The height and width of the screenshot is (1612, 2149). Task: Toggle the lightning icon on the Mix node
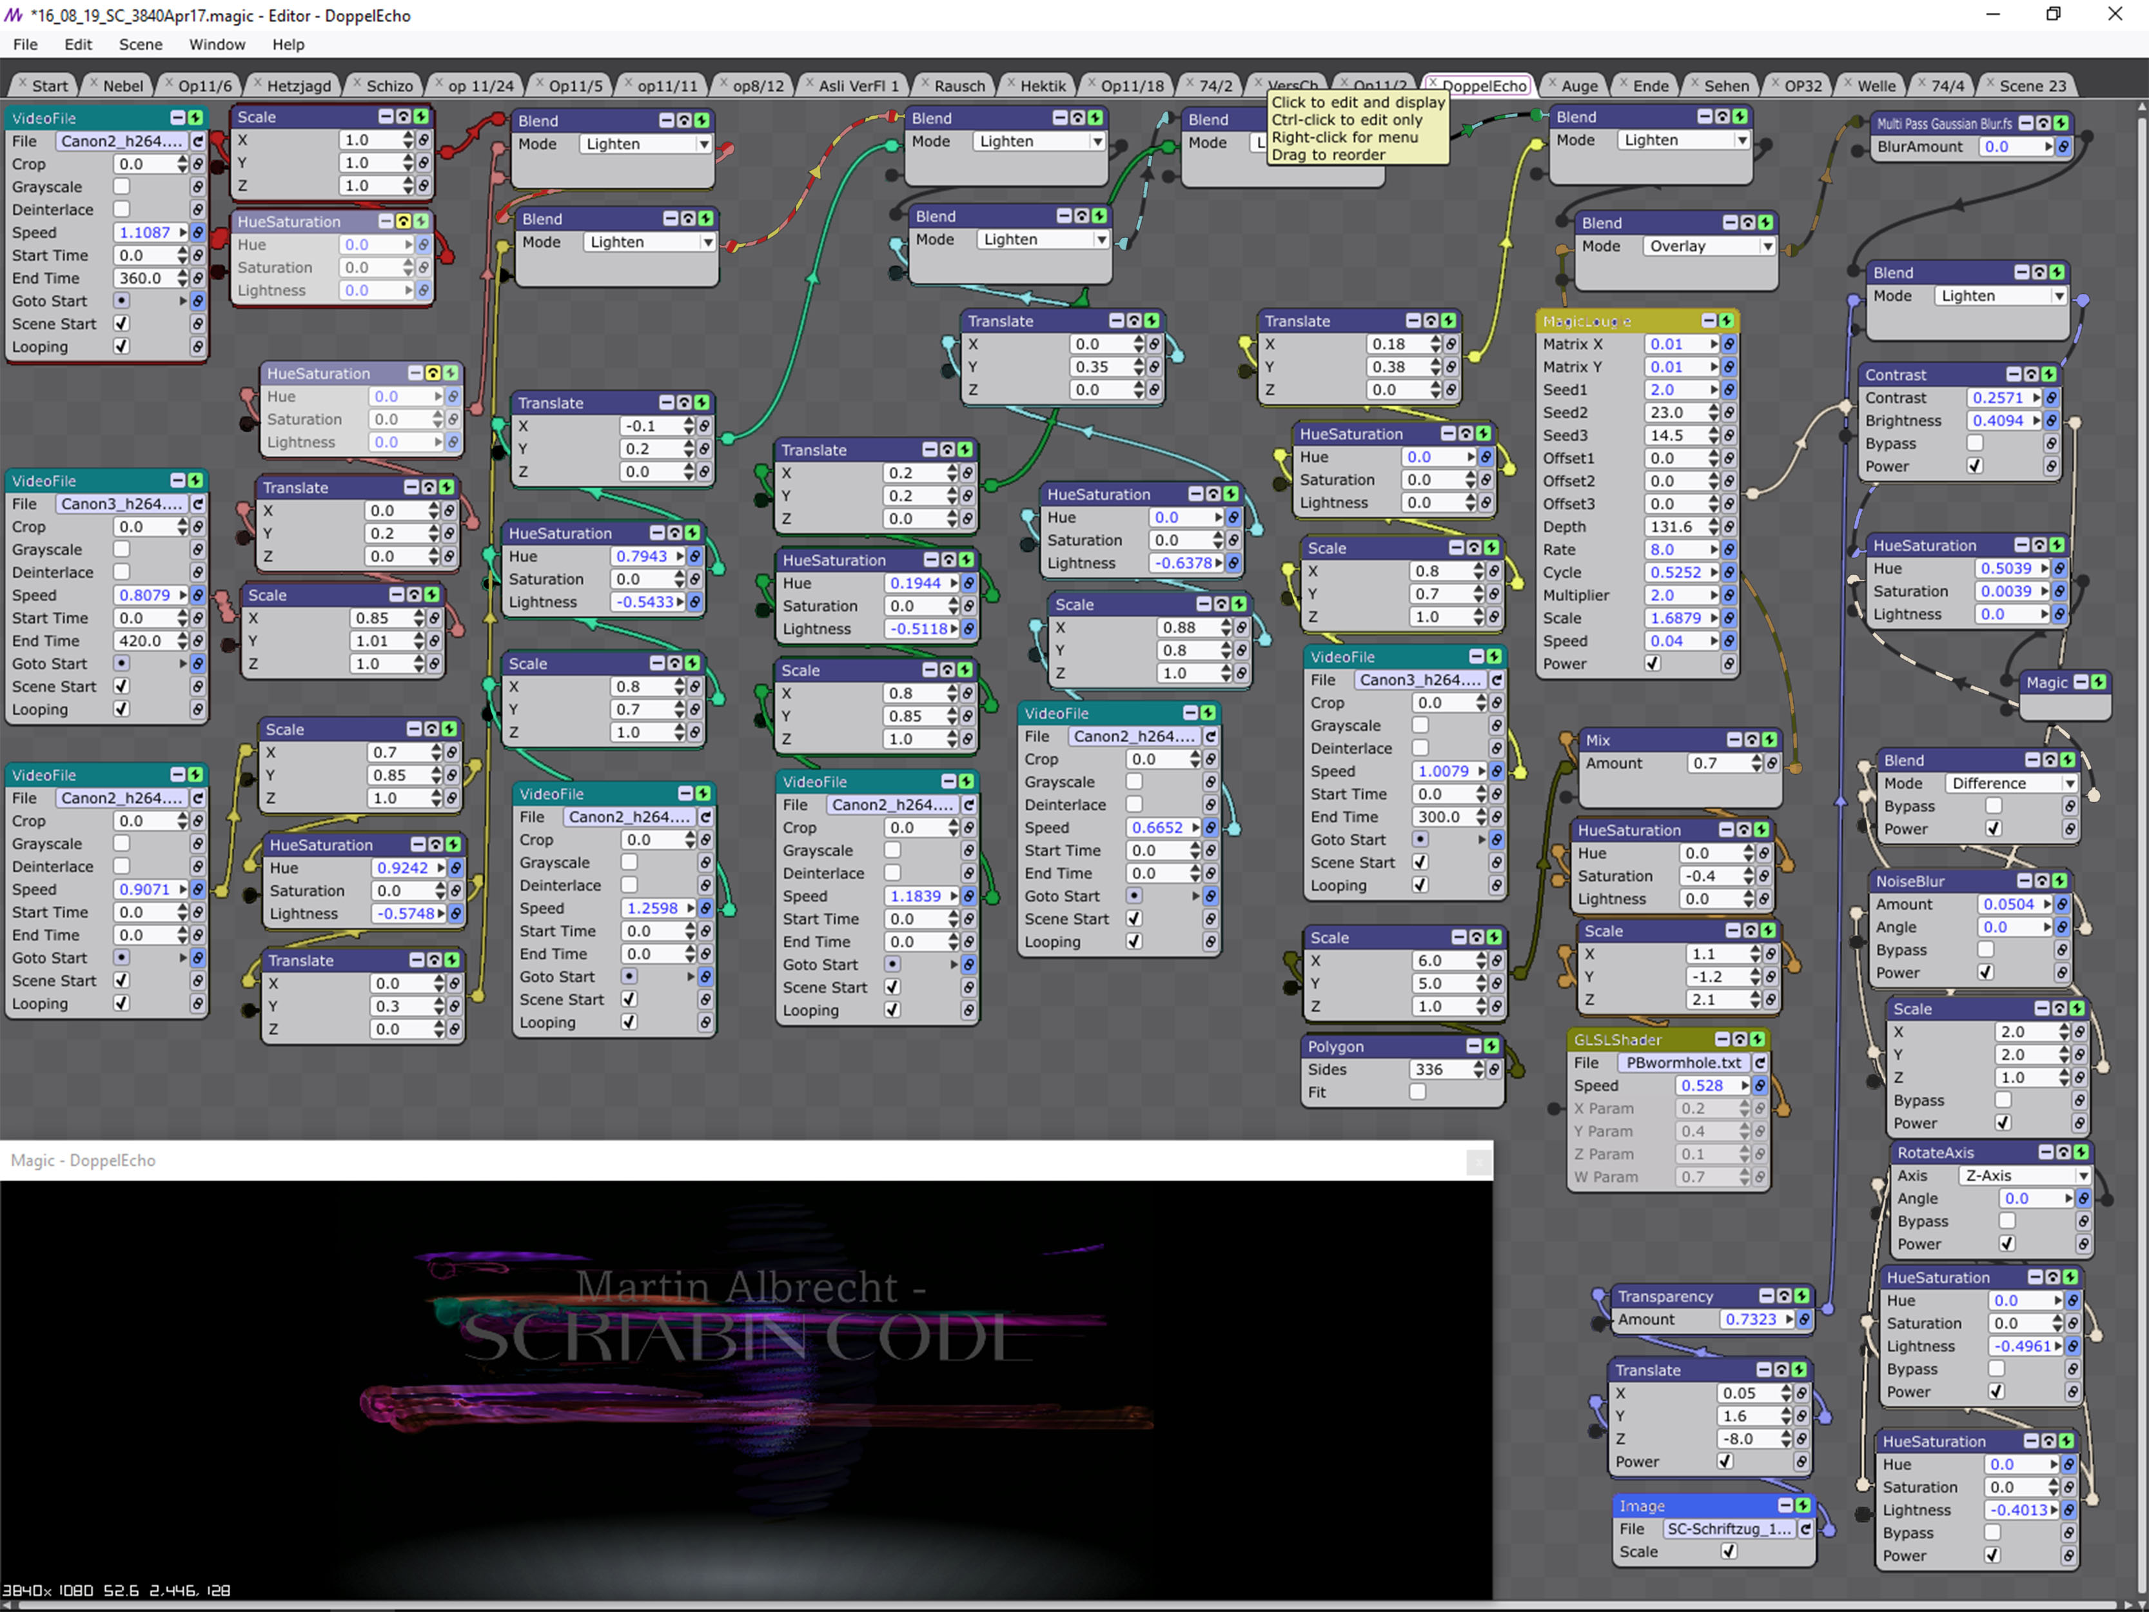pyautogui.click(x=1769, y=740)
